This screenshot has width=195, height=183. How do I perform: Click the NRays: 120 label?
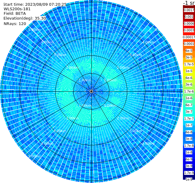click(x=15, y=24)
